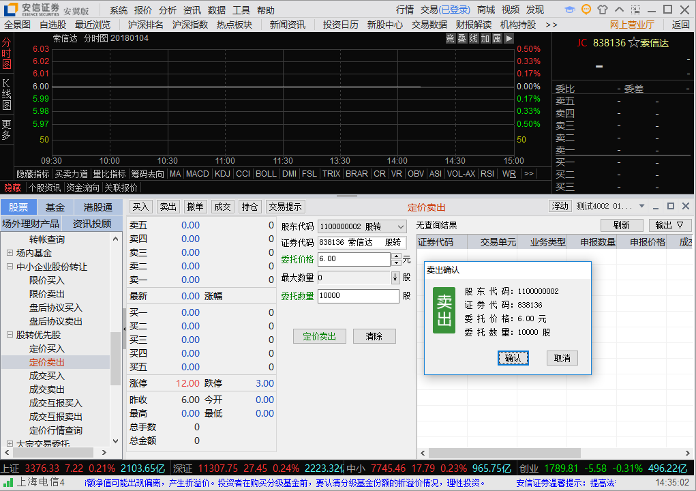The width and height of the screenshot is (696, 491).
Task: Switch to the K线图 side tab
Action: tap(7, 94)
